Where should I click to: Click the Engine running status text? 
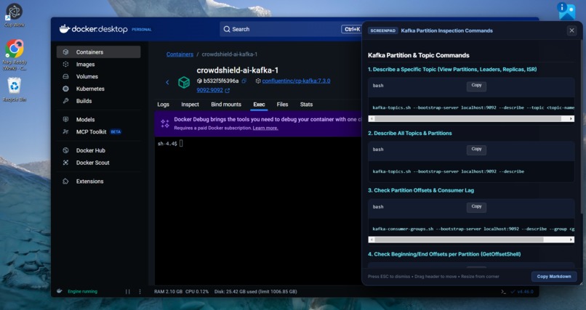82,292
